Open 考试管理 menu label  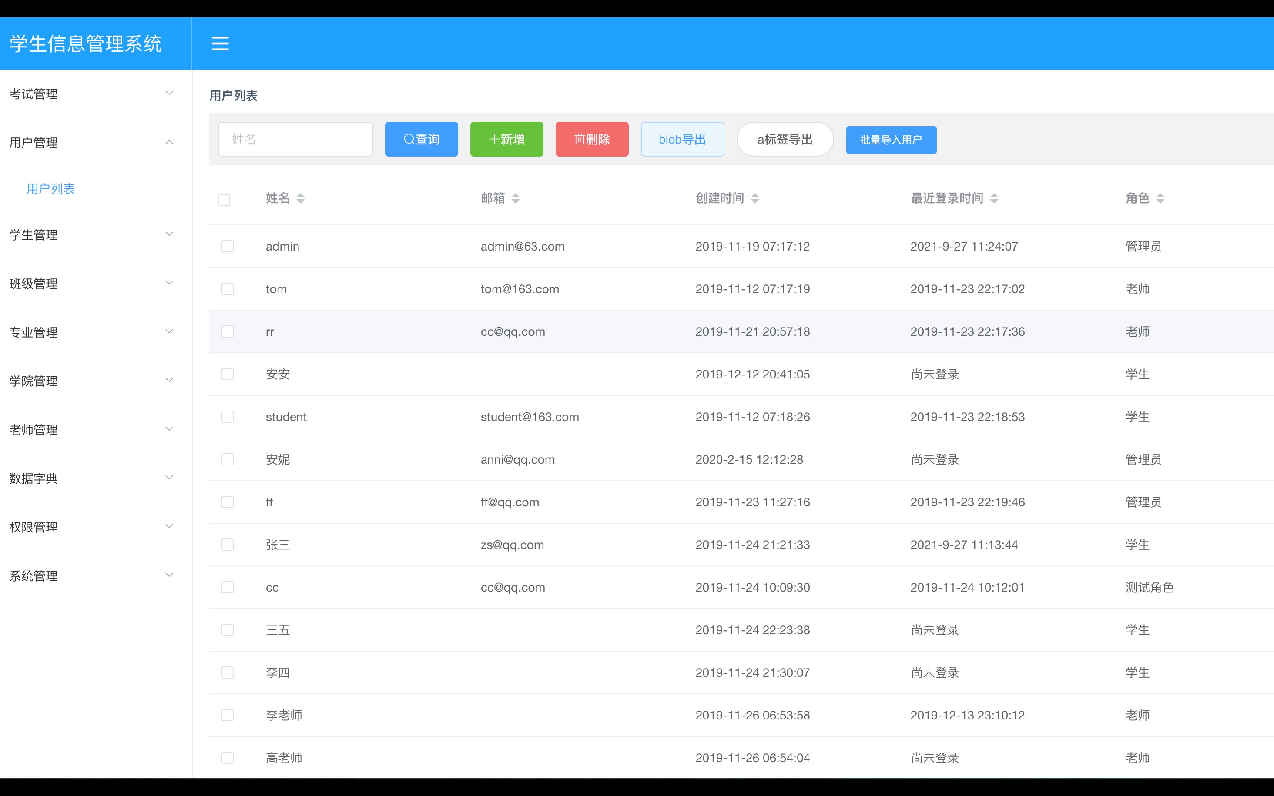[34, 94]
